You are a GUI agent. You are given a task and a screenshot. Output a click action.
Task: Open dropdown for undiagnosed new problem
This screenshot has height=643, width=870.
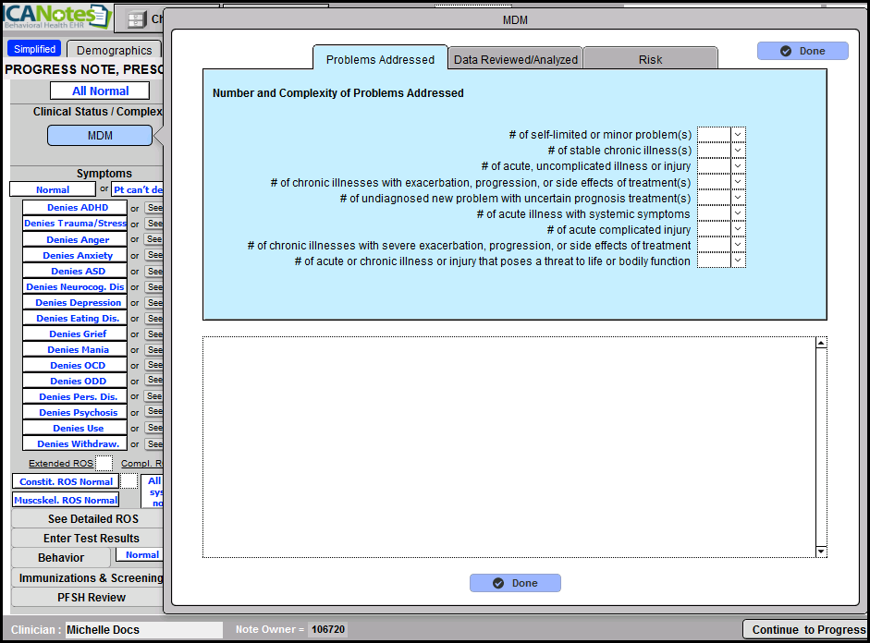tap(738, 198)
